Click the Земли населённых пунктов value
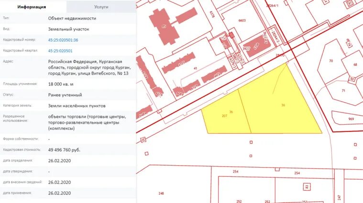Image resolution: width=363 pixels, height=203 pixels. coord(77,106)
